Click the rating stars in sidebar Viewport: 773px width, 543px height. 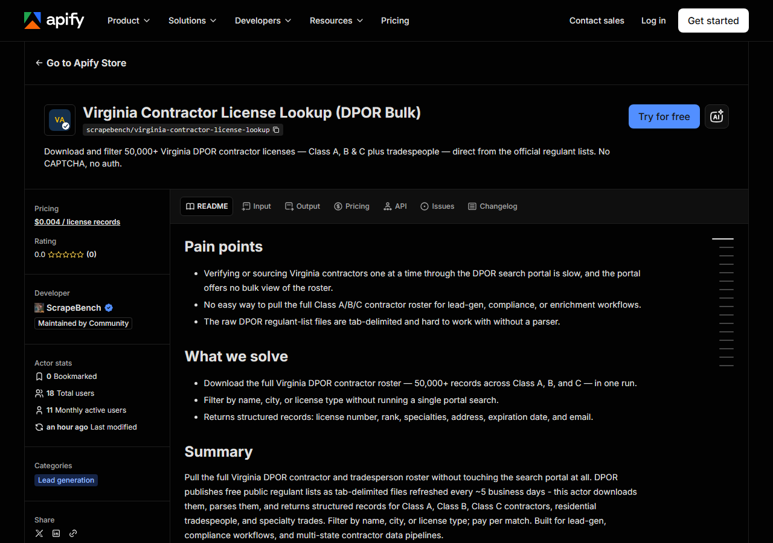click(66, 255)
